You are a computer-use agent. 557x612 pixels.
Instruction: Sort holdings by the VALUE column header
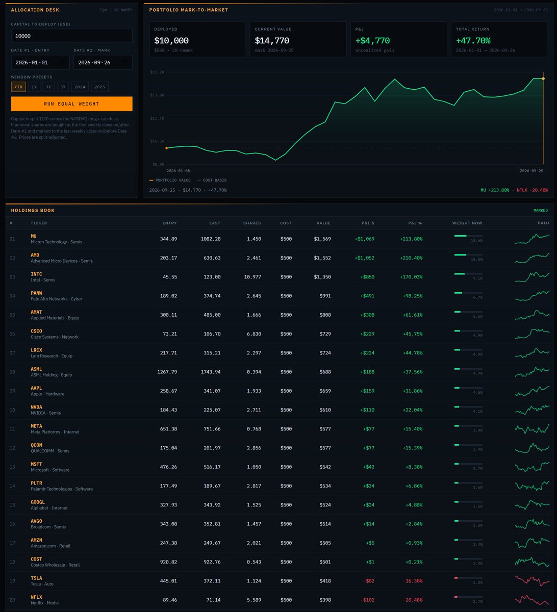coord(323,223)
